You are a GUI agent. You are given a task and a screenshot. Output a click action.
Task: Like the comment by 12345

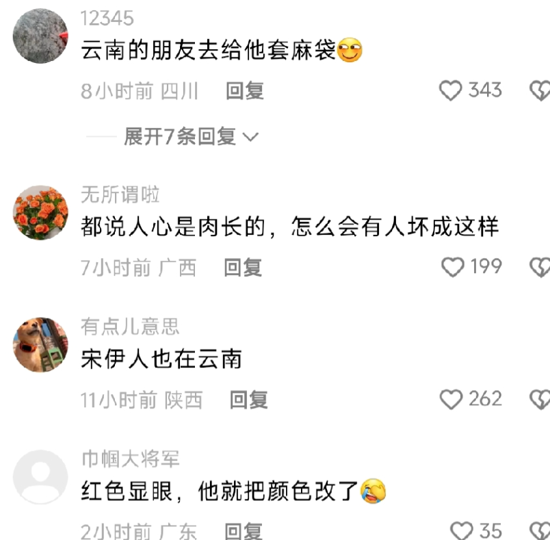click(x=450, y=90)
